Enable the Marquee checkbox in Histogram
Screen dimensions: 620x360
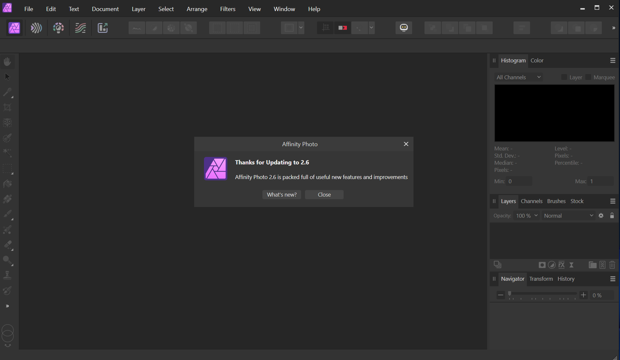(588, 77)
